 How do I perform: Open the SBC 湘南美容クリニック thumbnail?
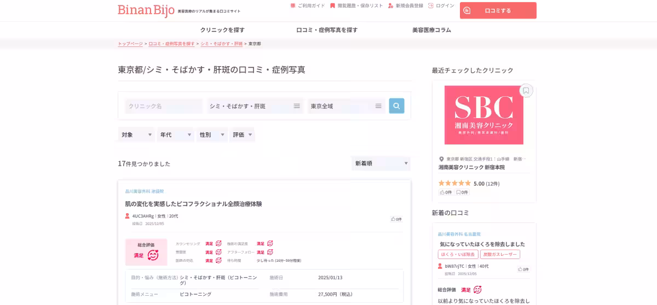pyautogui.click(x=484, y=115)
